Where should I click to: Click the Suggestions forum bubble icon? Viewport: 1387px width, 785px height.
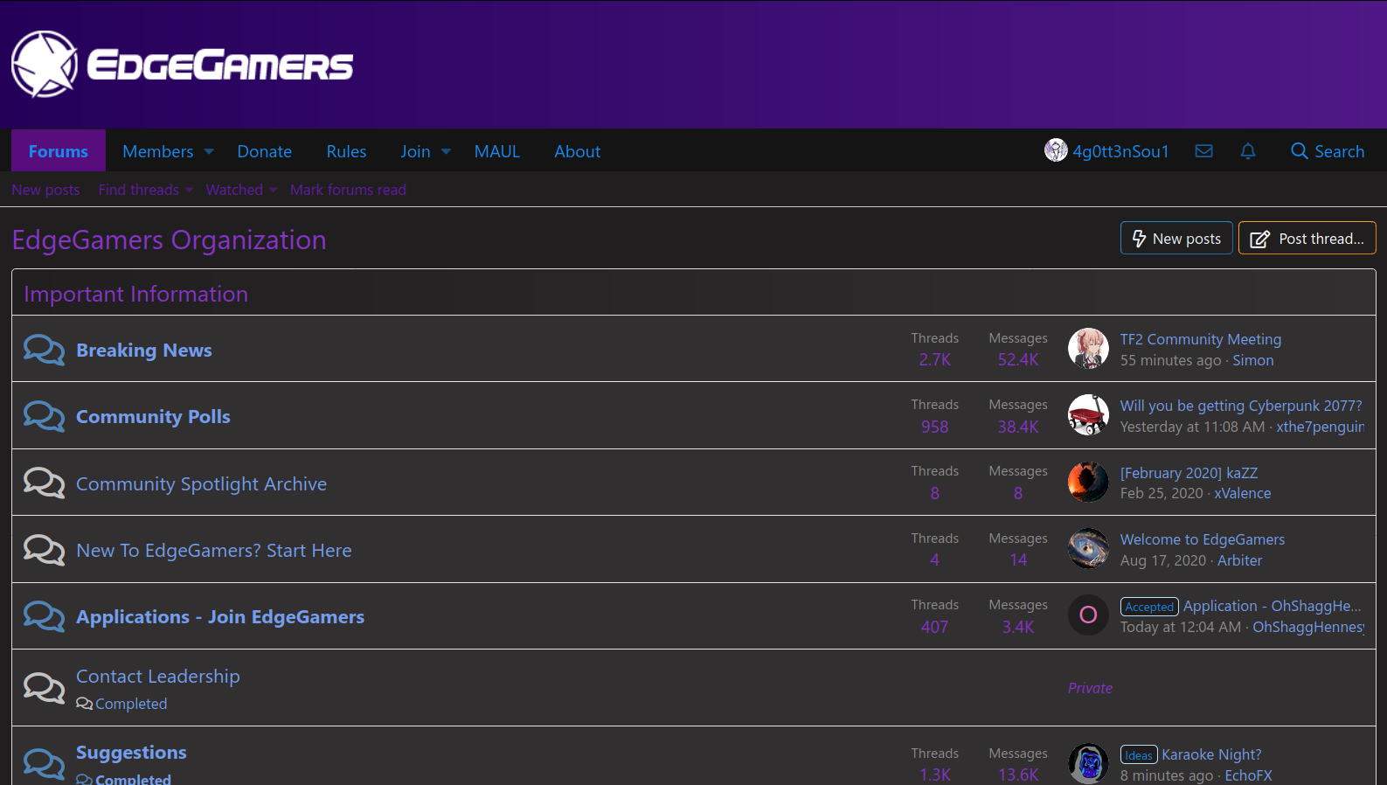pos(44,763)
